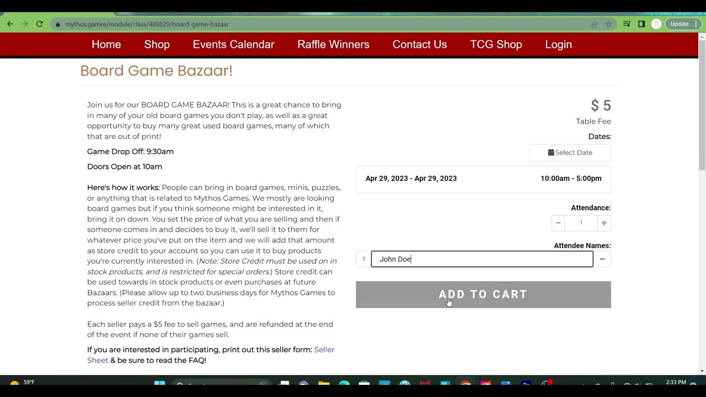Open the Home menu item
Viewport: 706px width, 397px height.
coord(106,45)
